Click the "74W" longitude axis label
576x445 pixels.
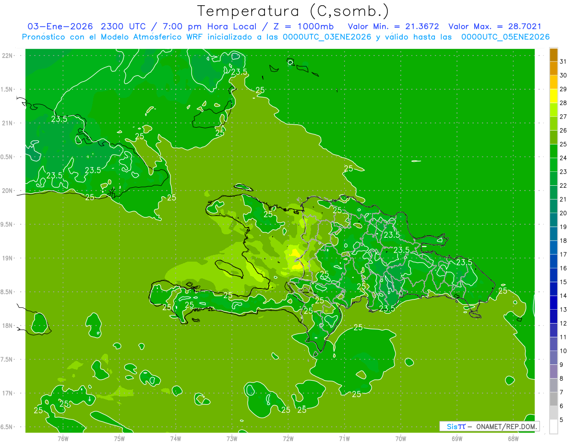pos(175,438)
